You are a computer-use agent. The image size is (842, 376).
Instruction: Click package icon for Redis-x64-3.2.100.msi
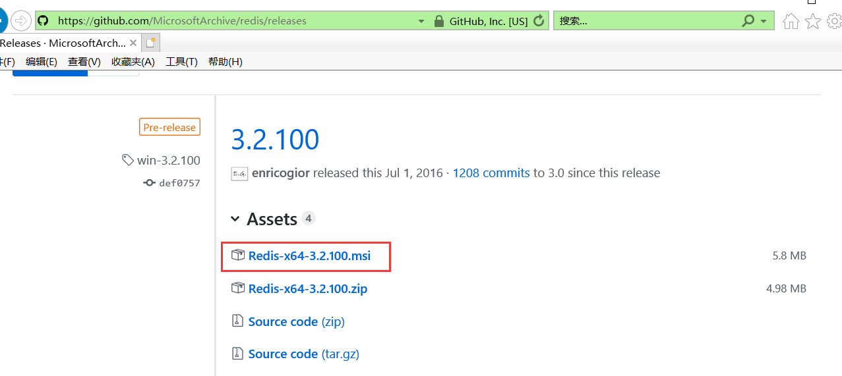(x=238, y=255)
